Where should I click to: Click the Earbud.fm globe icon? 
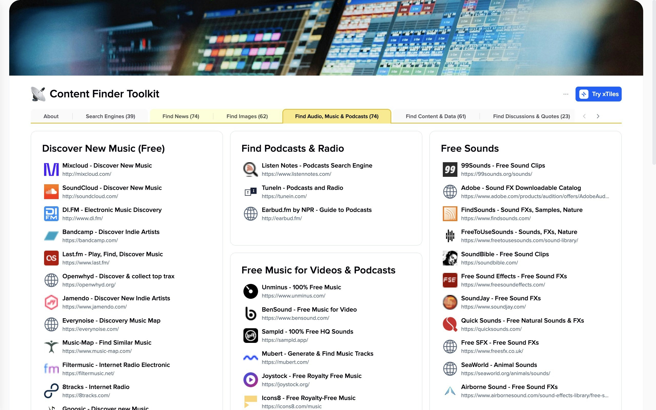click(x=250, y=214)
